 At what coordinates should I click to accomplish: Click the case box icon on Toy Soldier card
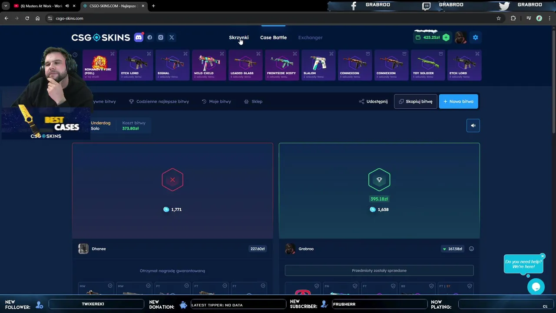click(441, 54)
